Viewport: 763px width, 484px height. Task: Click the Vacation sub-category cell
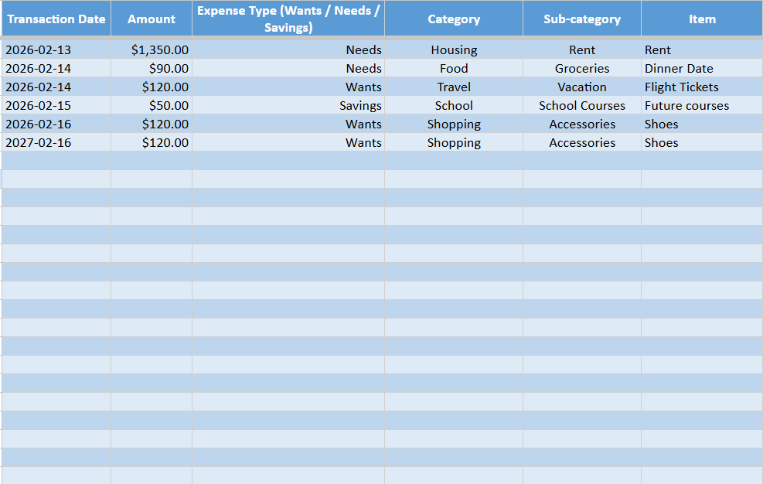coord(582,87)
